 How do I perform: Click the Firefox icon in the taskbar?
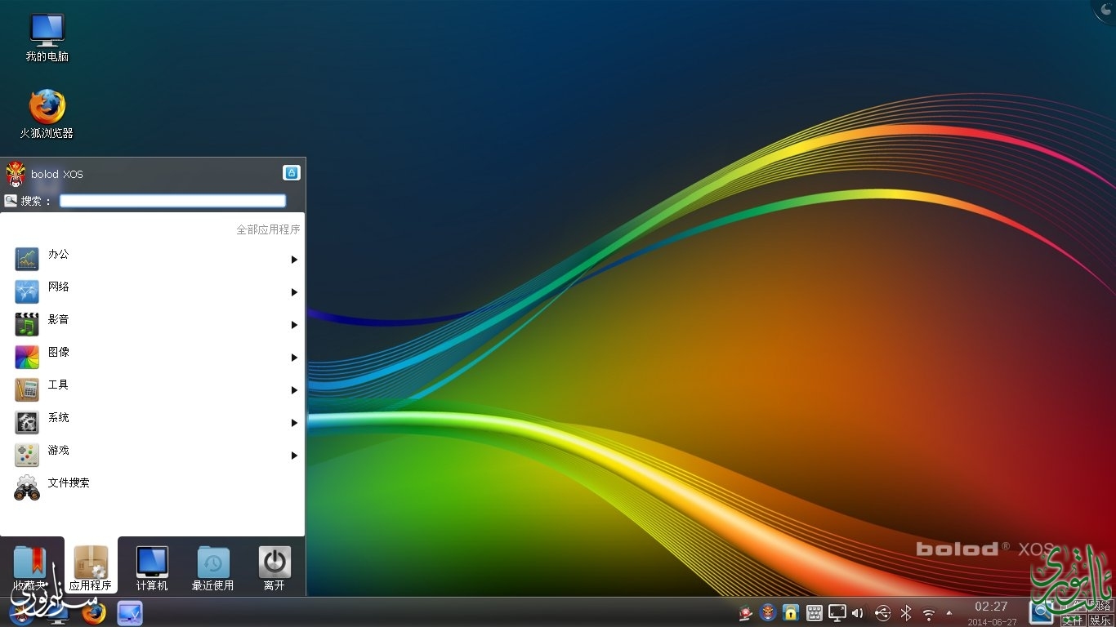(x=94, y=612)
